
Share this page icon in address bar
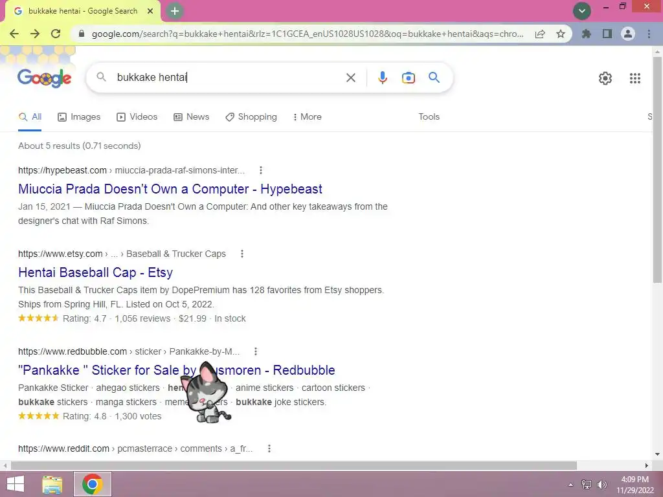(540, 34)
